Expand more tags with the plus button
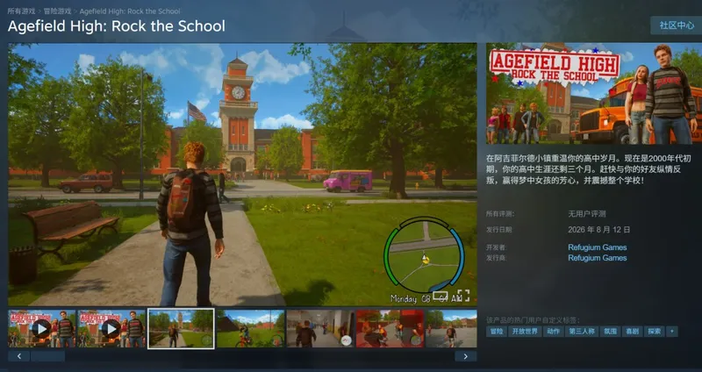Viewport: 702px width, 372px height. [x=671, y=332]
